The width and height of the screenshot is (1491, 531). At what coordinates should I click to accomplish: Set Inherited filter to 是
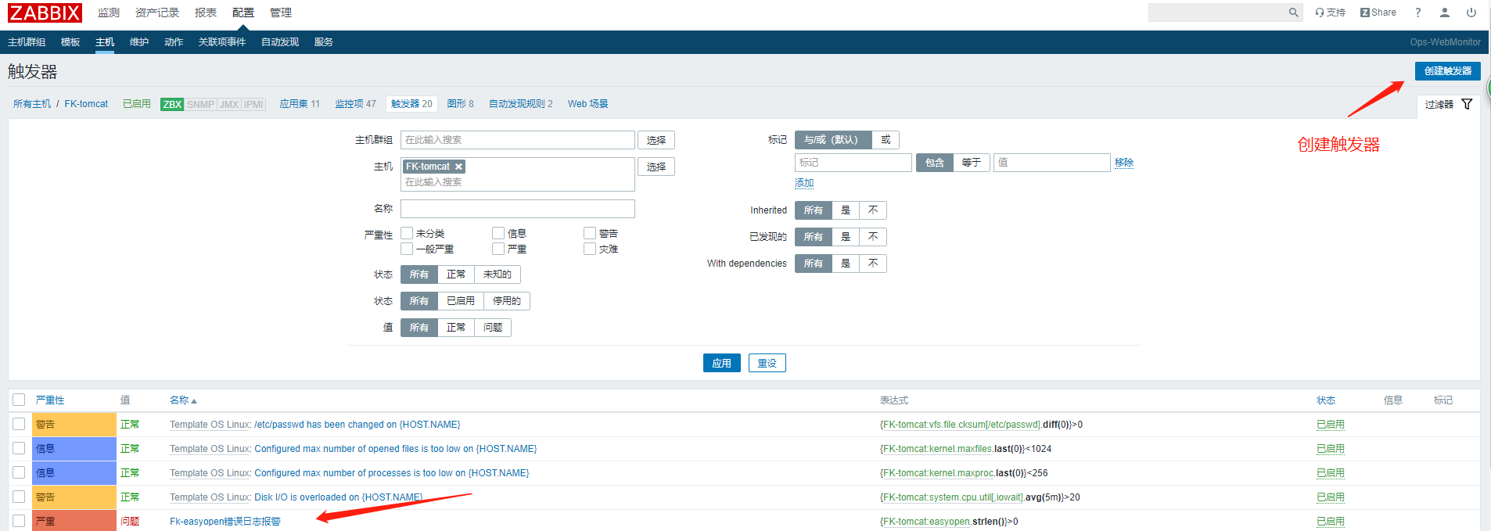coord(846,210)
